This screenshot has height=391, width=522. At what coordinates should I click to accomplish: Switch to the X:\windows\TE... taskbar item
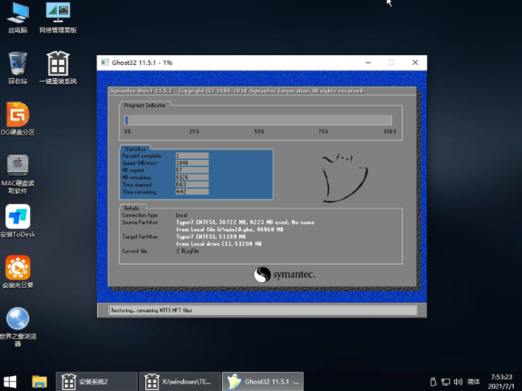coord(180,381)
